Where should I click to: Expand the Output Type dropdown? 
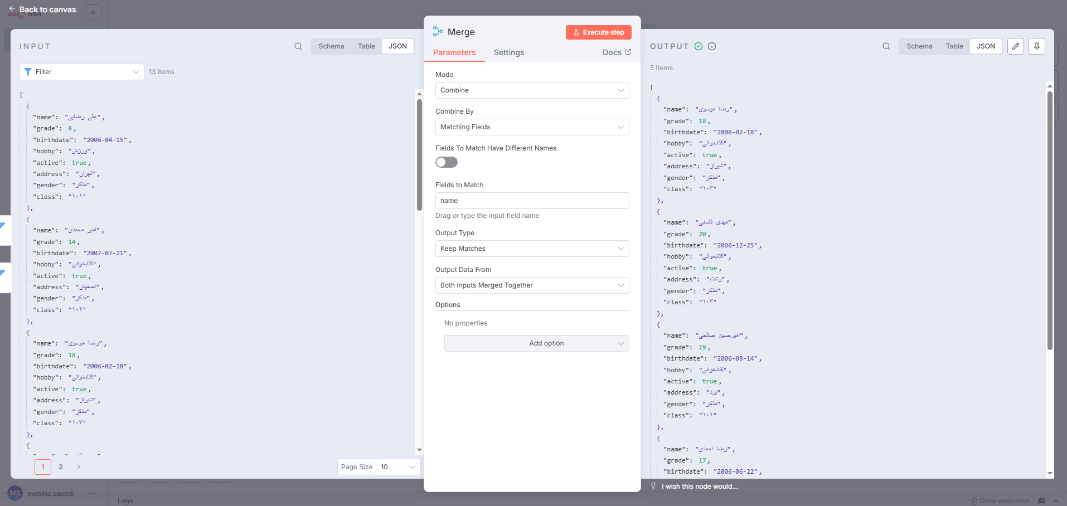[x=532, y=249]
